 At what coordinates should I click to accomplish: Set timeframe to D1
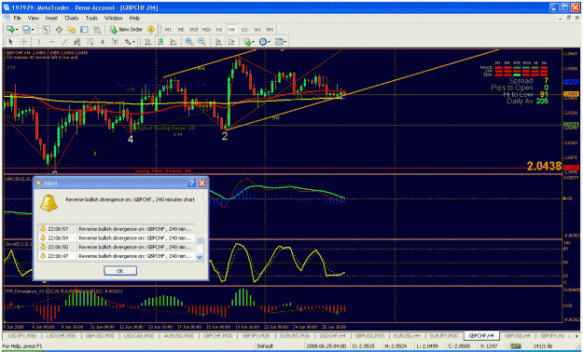[x=244, y=30]
